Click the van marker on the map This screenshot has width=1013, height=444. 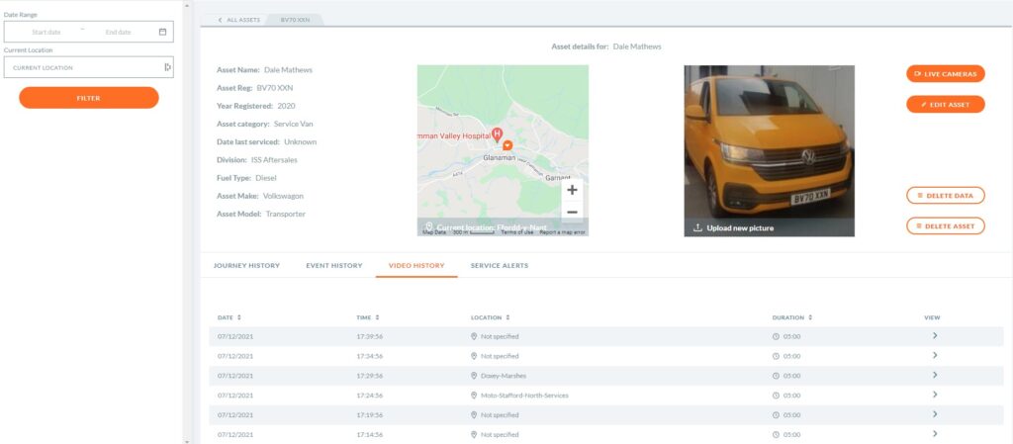507,145
